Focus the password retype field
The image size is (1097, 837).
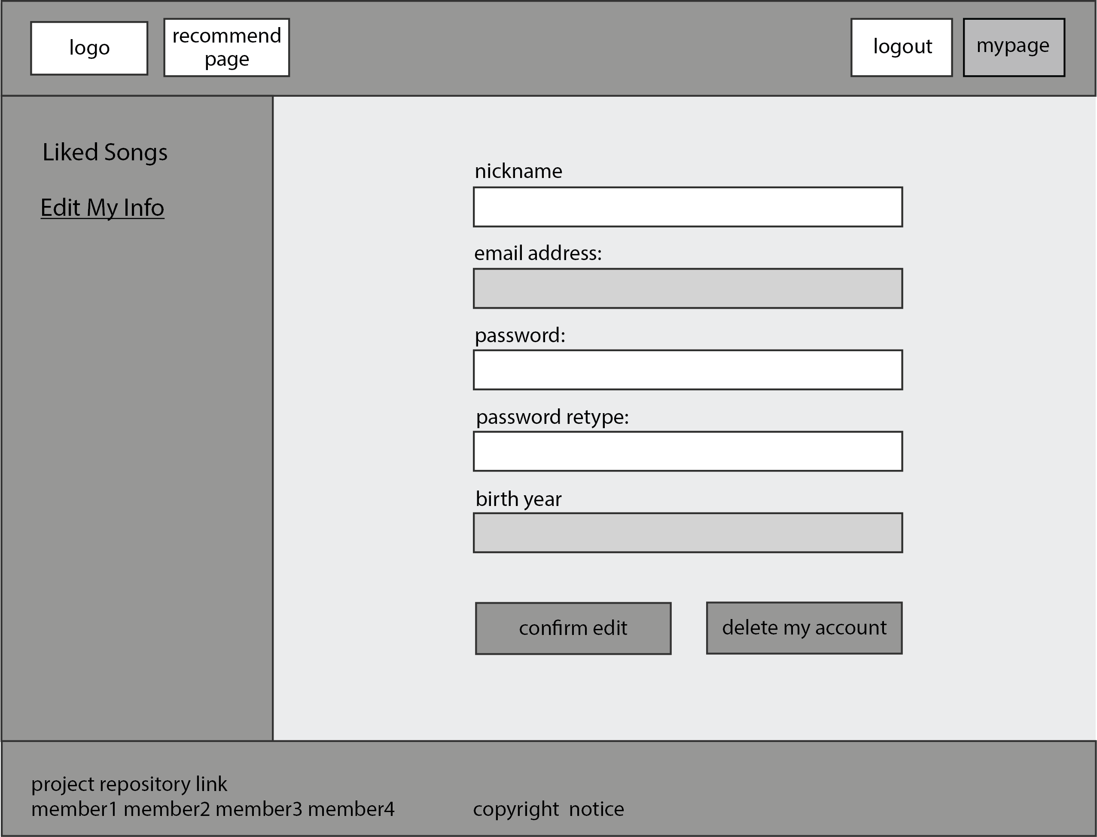687,452
